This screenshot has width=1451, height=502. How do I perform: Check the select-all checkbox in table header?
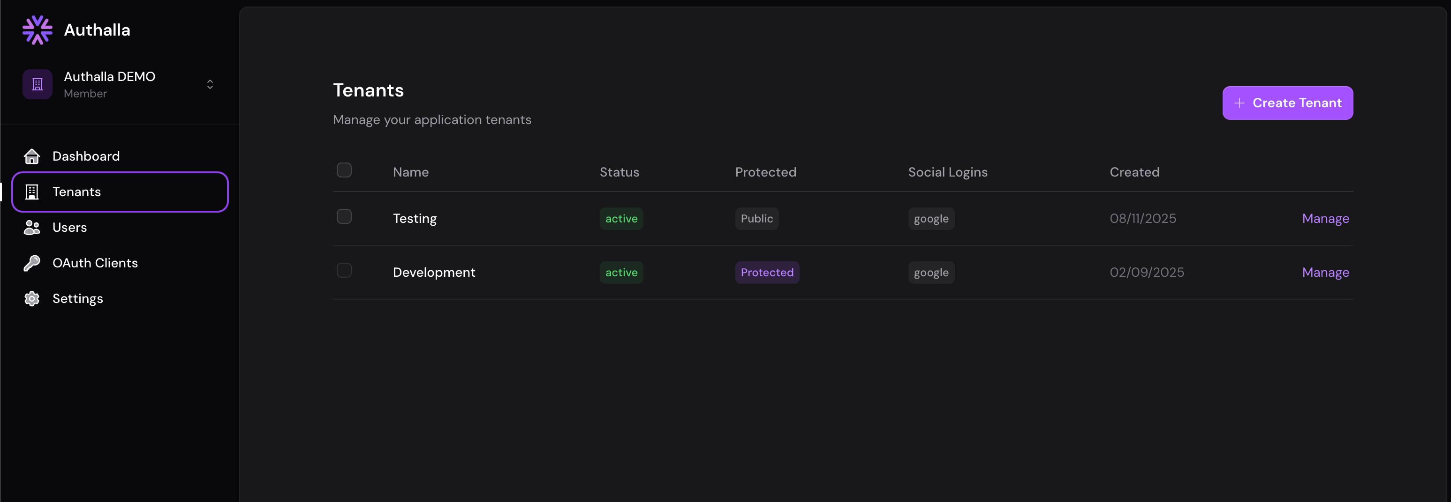(344, 170)
